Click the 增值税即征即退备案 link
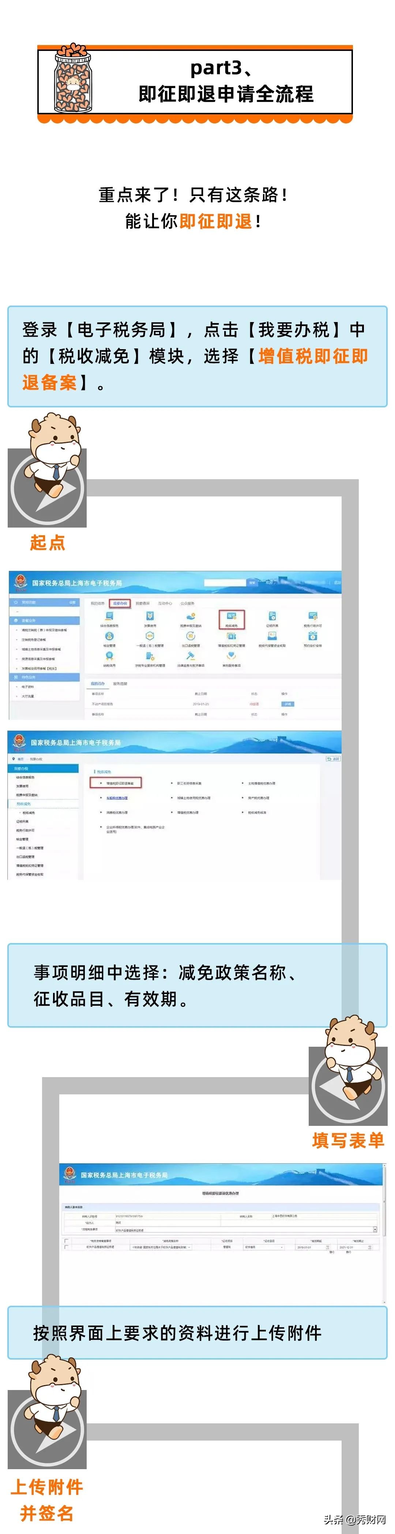The width and height of the screenshot is (395, 1534). tap(120, 783)
